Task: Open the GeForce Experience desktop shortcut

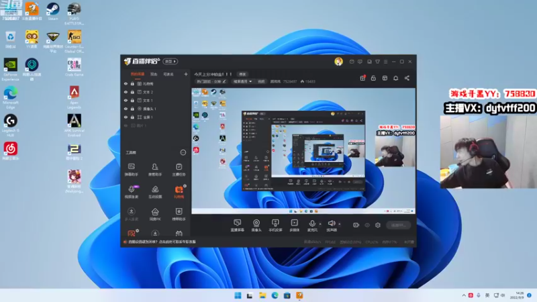Action: [x=10, y=70]
